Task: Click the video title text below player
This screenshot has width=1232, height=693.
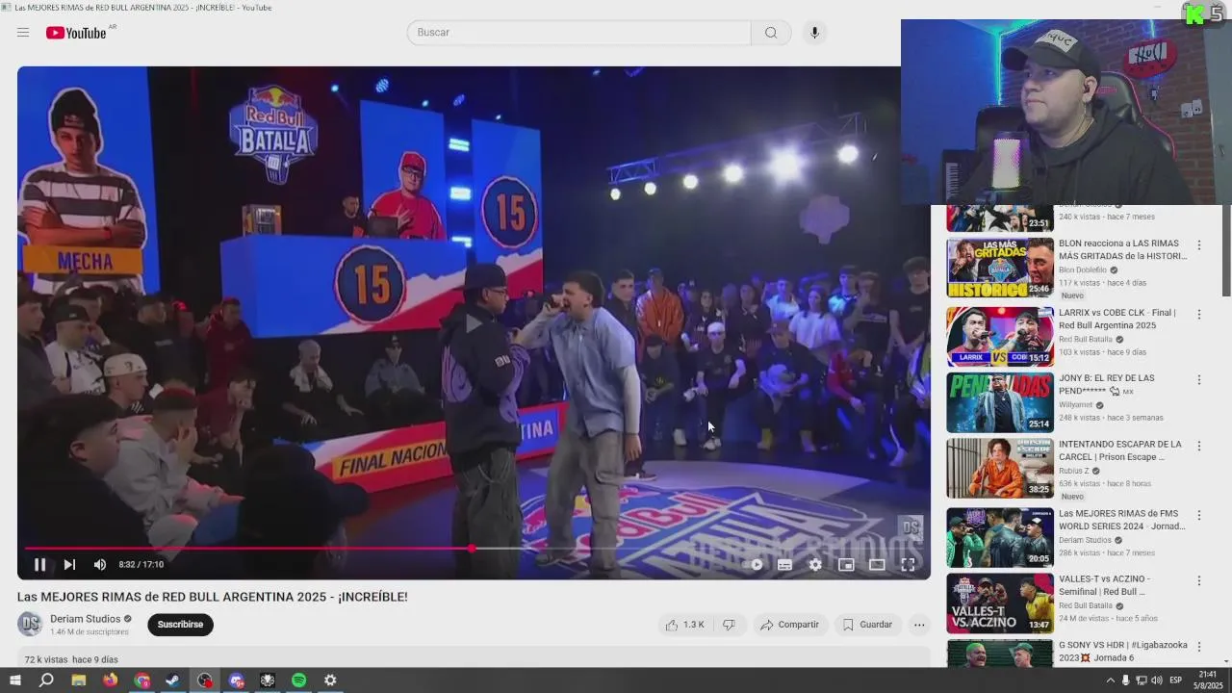Action: point(213,597)
